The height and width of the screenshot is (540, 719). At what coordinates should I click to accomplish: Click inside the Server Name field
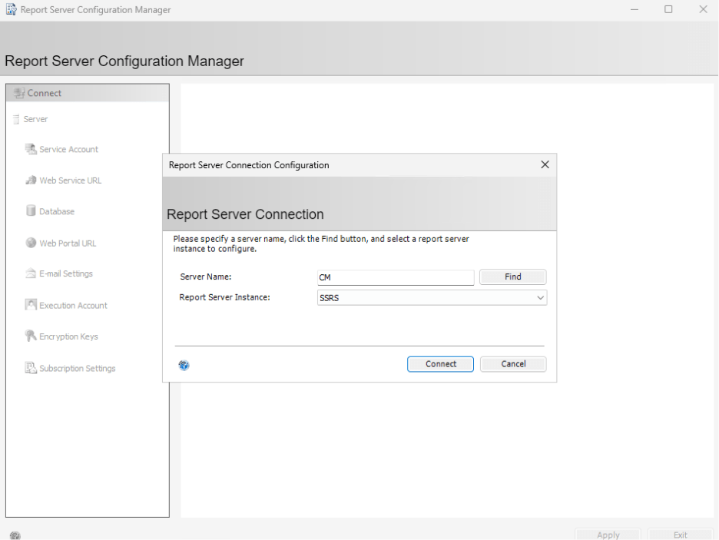pyautogui.click(x=395, y=277)
